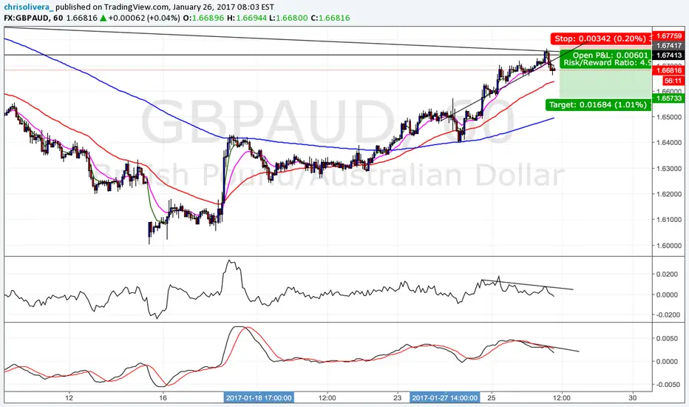Click the Open P&L label

(611, 55)
